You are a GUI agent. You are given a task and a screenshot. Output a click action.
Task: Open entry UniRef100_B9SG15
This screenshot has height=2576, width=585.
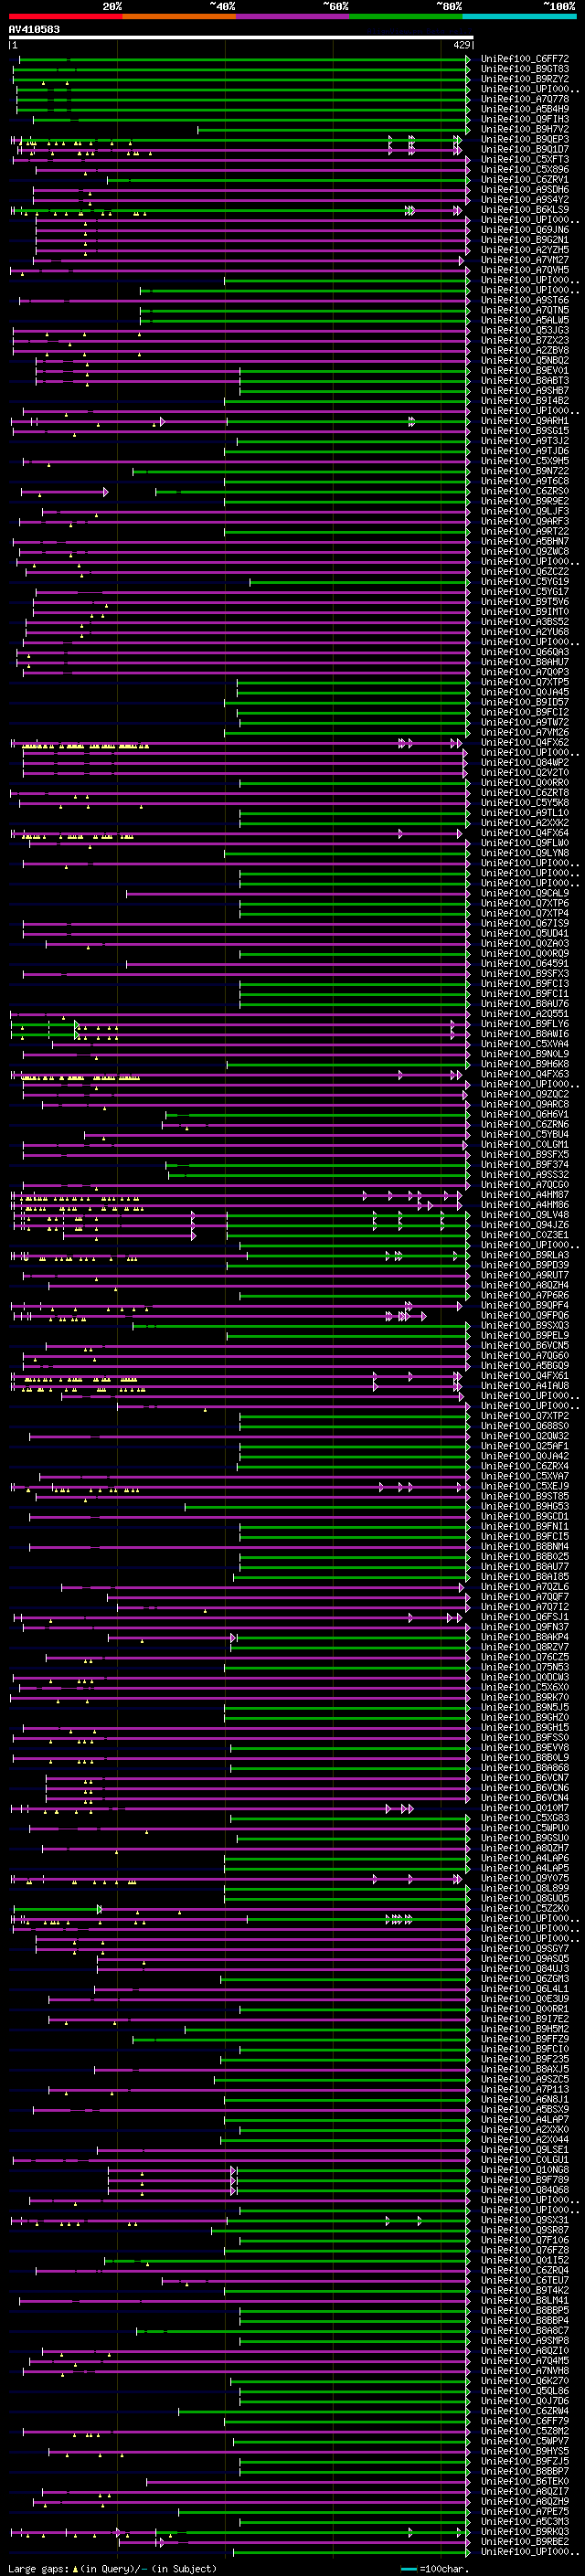524,431
